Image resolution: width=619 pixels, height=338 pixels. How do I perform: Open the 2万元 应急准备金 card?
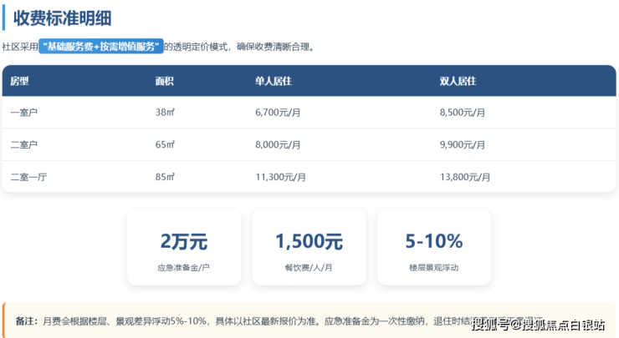coord(184,247)
